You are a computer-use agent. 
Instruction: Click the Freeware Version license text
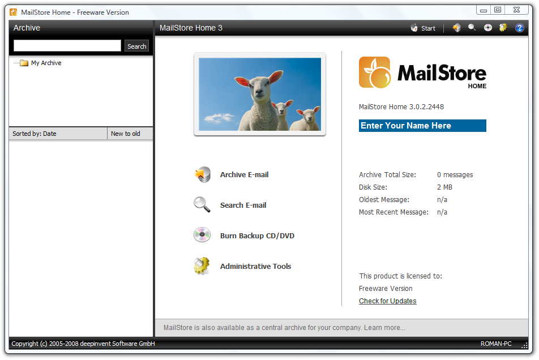click(386, 289)
